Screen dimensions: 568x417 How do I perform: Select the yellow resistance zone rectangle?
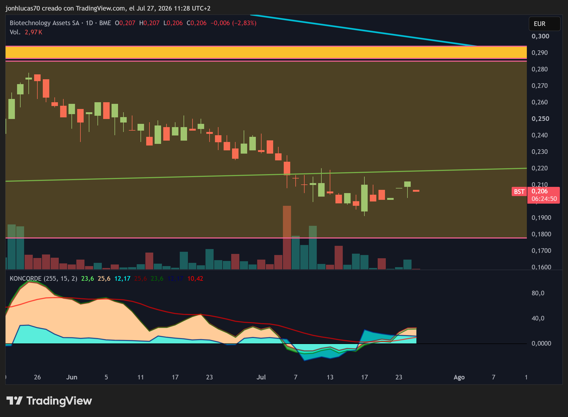(x=266, y=52)
